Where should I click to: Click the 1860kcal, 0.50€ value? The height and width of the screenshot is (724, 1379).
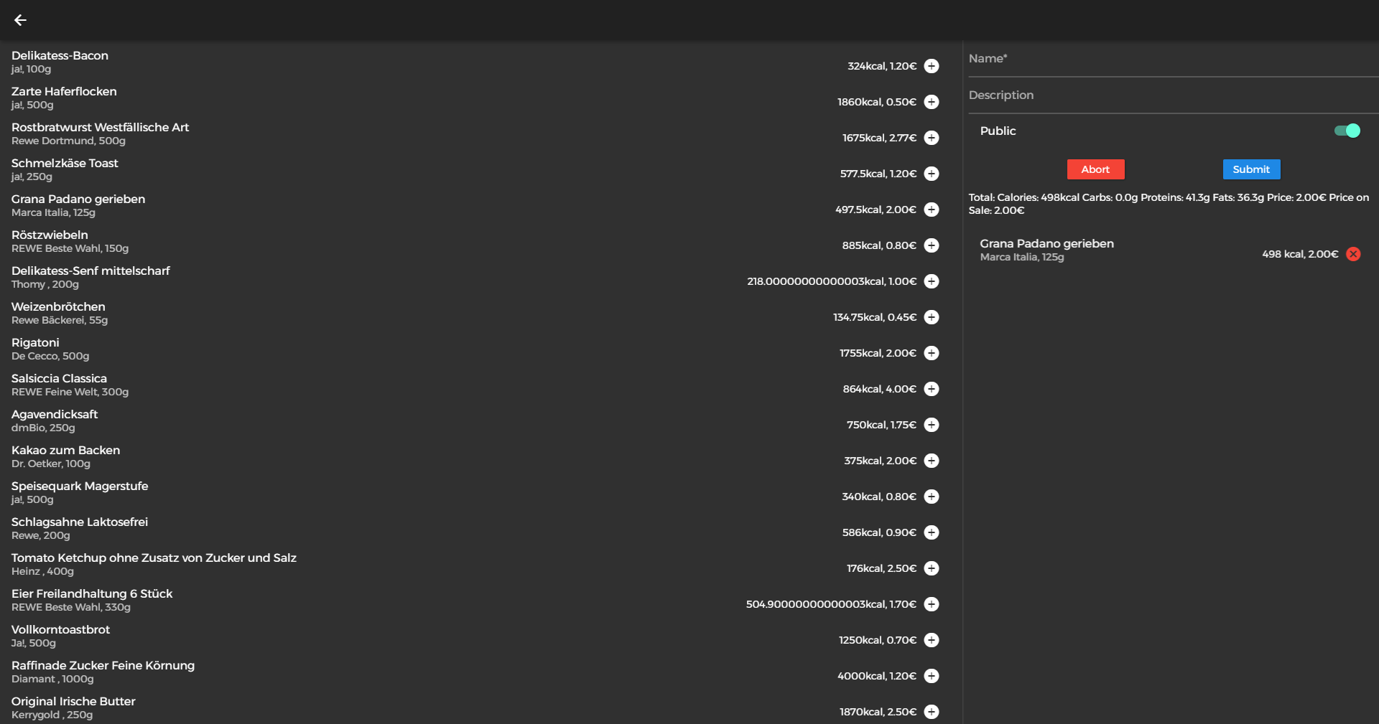877,102
